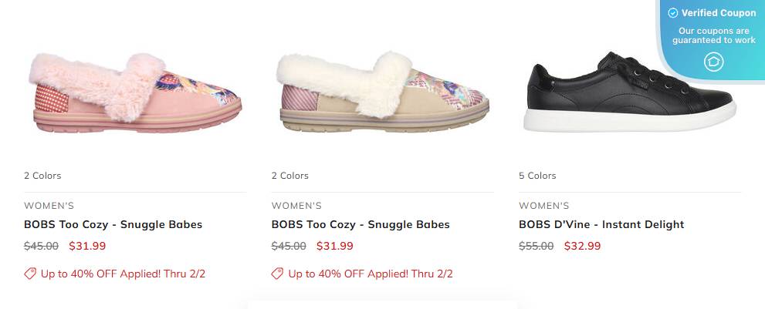Screen dimensions: 765x309
Task: Click the 40% OFF promo text under the cream slipper
Action: 371,274
